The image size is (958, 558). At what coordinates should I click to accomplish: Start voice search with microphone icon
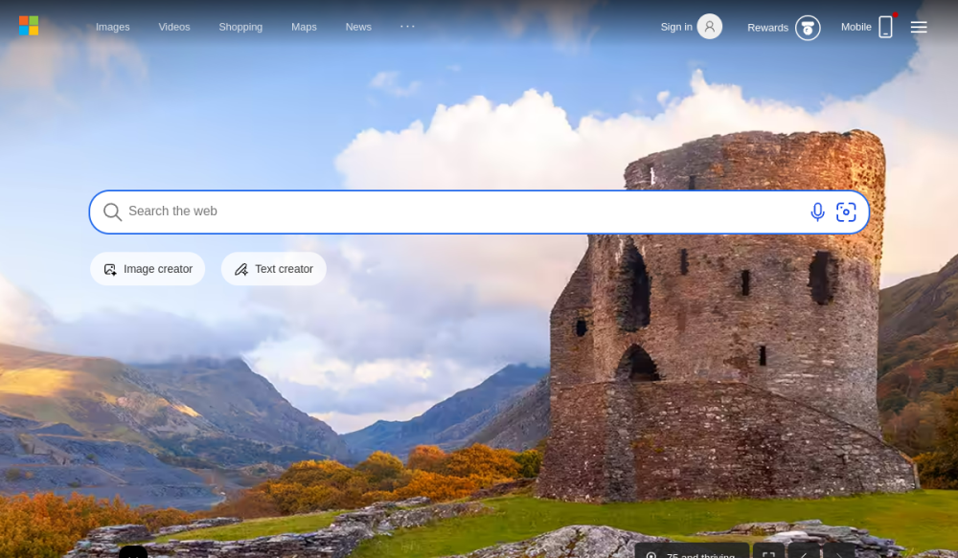pos(817,212)
